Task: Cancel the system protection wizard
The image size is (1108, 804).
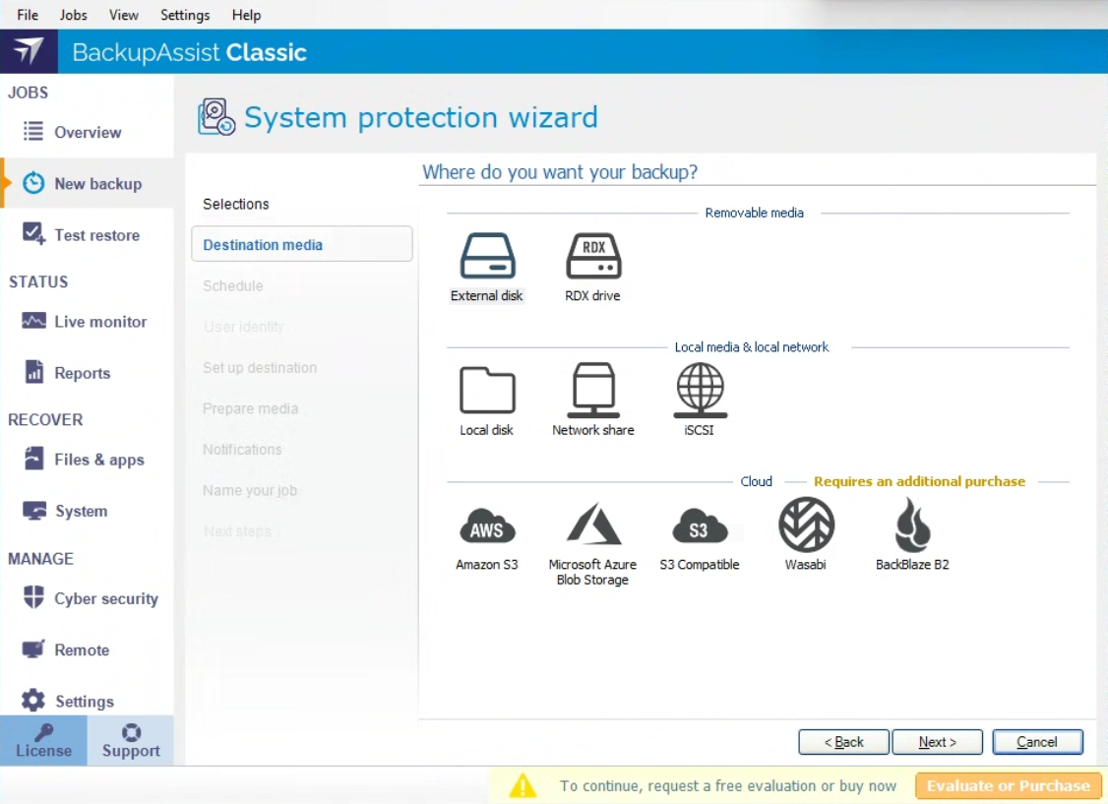Action: click(x=1037, y=742)
